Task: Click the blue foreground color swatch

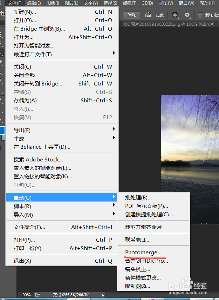Action: point(2,131)
